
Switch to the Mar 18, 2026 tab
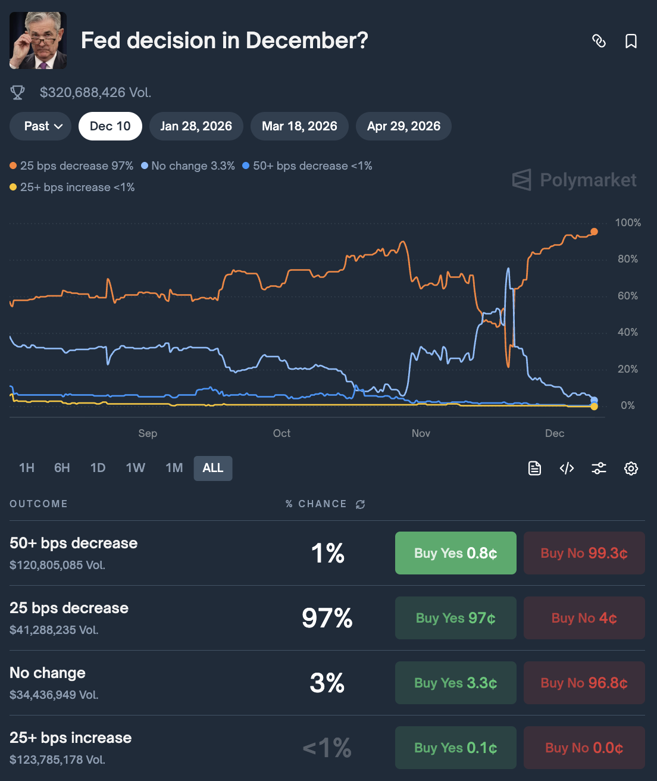(299, 126)
